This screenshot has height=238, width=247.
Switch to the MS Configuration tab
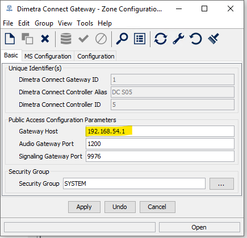pos(48,56)
